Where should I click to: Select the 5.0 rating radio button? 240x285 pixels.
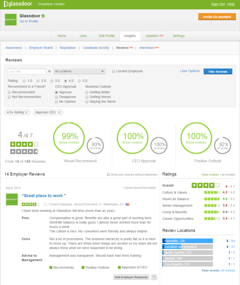[79, 81]
